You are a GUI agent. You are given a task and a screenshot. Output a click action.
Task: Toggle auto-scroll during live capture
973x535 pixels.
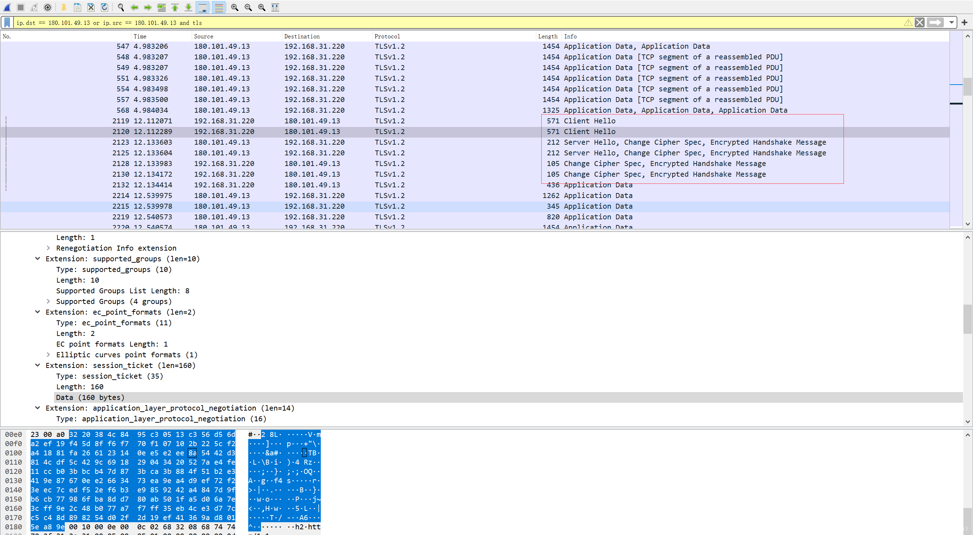coord(203,7)
